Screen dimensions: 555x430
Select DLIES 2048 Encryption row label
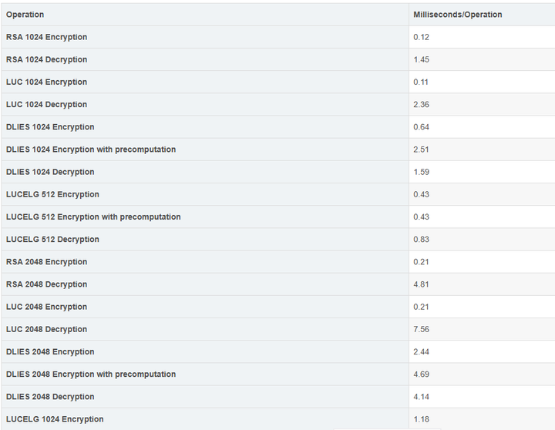(50, 352)
